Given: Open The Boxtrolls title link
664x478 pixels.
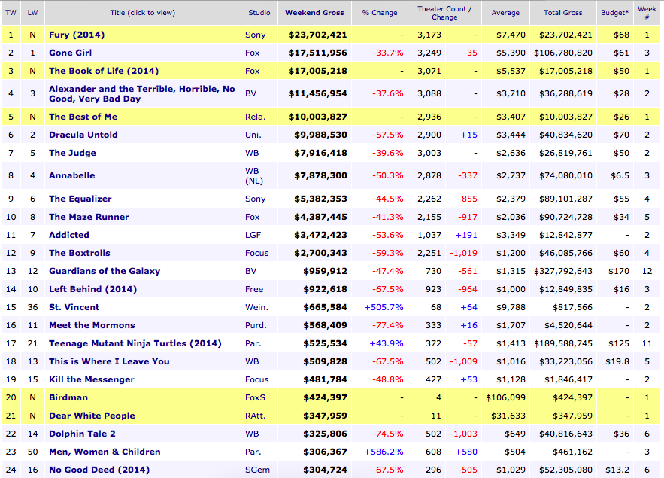Looking at the screenshot, I should pyautogui.click(x=80, y=253).
